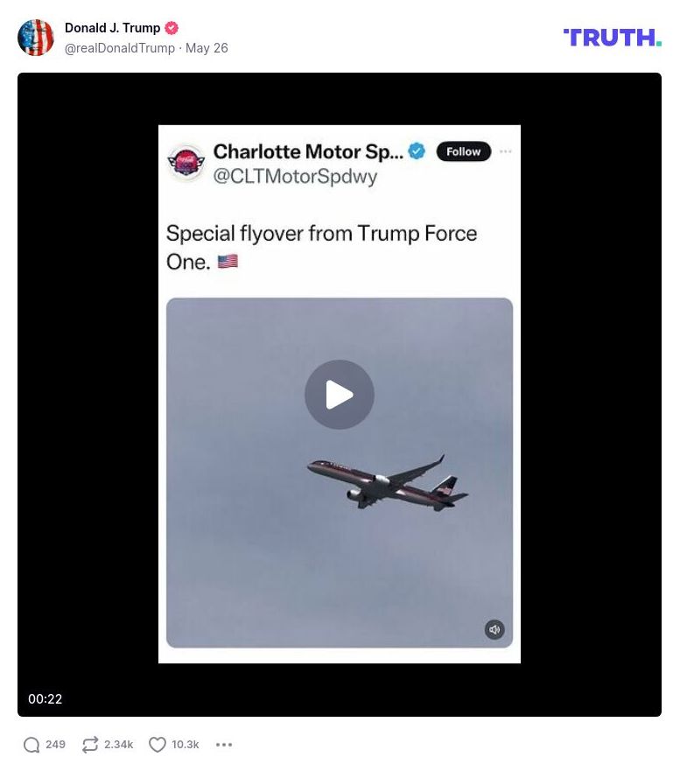Click the Charlotte Motor Sp... account name
The height and width of the screenshot is (771, 680).
point(308,151)
